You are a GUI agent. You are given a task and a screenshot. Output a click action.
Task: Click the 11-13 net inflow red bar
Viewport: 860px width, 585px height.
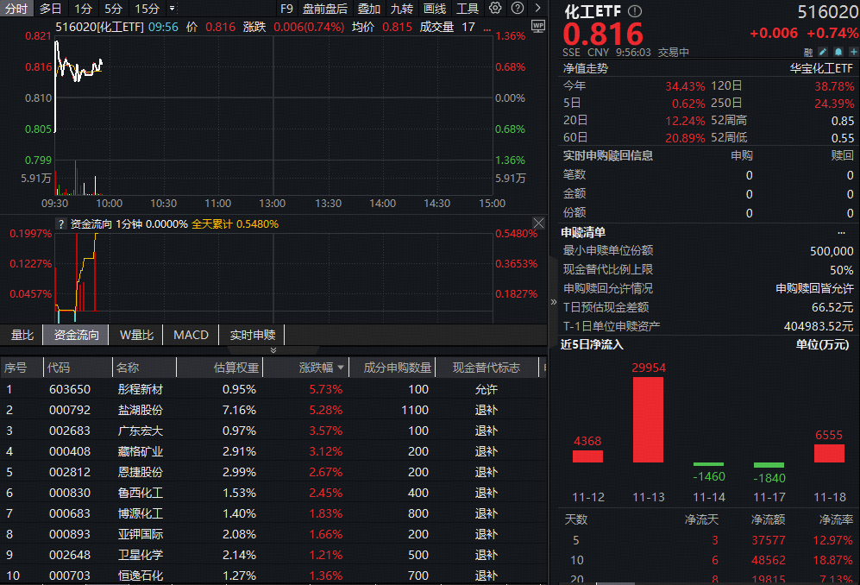648,419
